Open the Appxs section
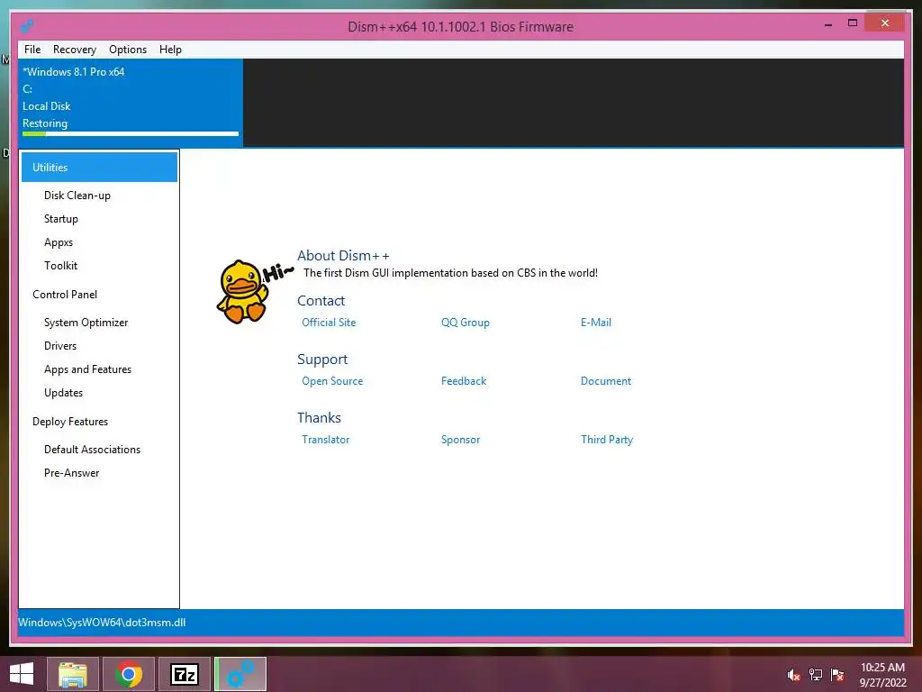 (x=59, y=242)
